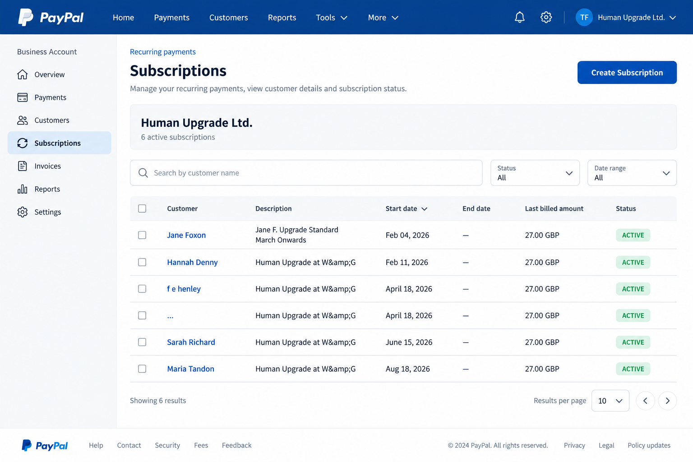This screenshot has height=462, width=693.
Task: Open the More dropdown menu
Action: (383, 18)
